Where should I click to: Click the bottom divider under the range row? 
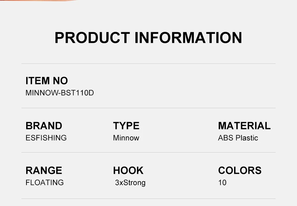(148, 199)
